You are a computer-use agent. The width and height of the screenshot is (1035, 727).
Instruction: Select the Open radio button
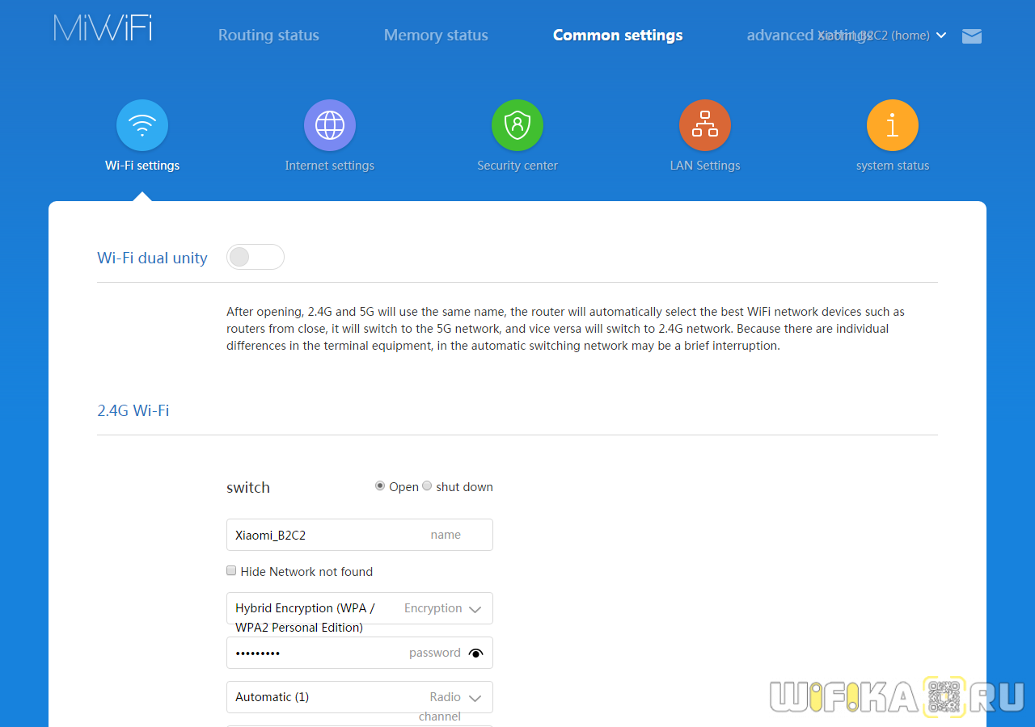point(380,485)
